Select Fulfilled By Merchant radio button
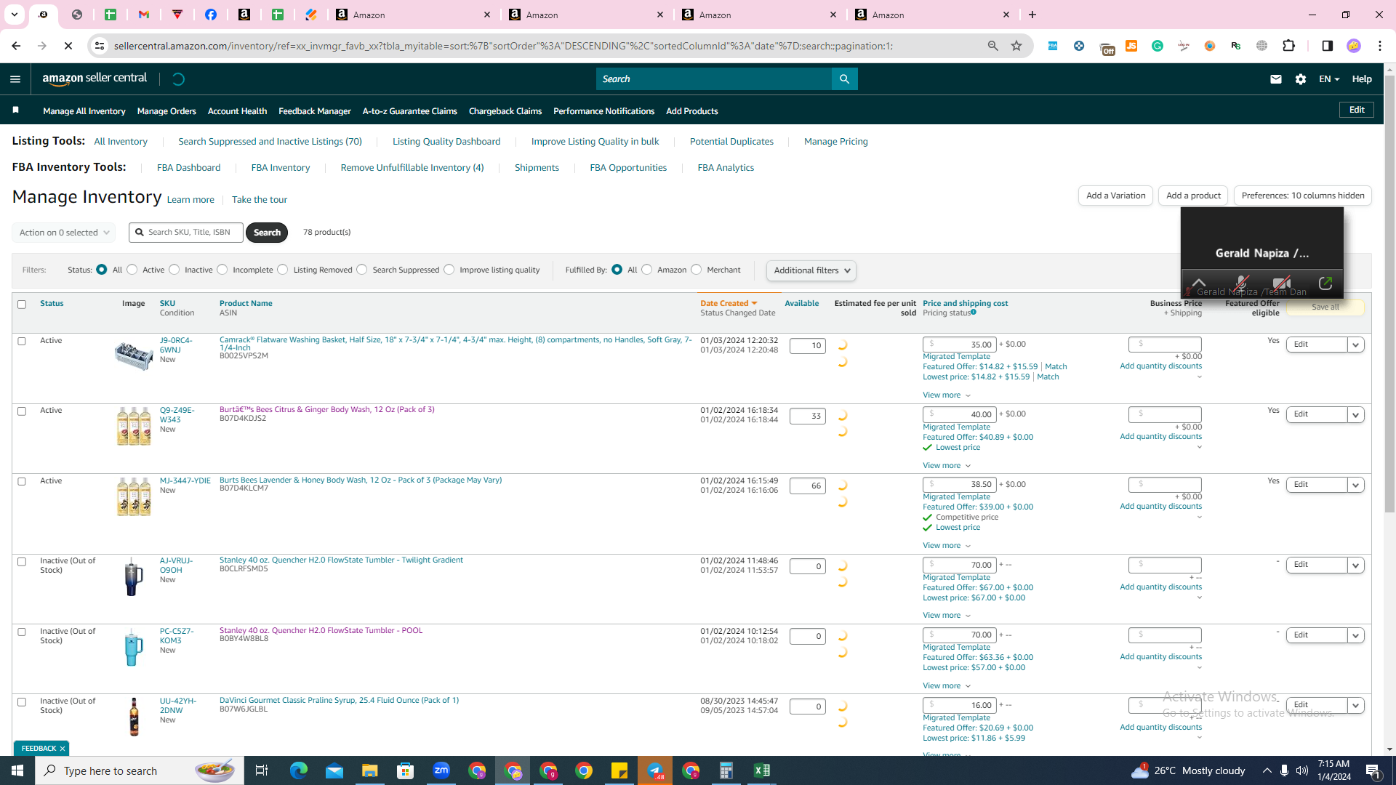This screenshot has height=785, width=1396. click(x=697, y=270)
